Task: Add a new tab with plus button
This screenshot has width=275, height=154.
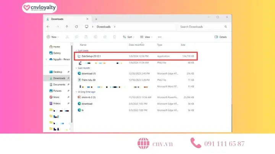Action: pyautogui.click(x=96, y=19)
